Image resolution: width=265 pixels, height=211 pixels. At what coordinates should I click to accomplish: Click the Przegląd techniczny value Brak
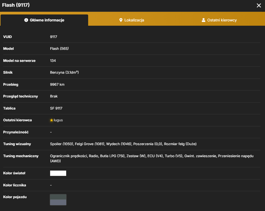tap(54, 96)
